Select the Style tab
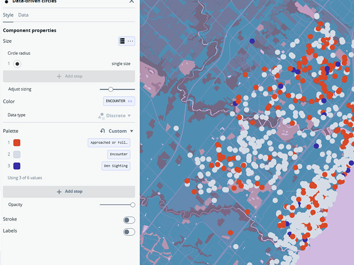 coord(8,15)
